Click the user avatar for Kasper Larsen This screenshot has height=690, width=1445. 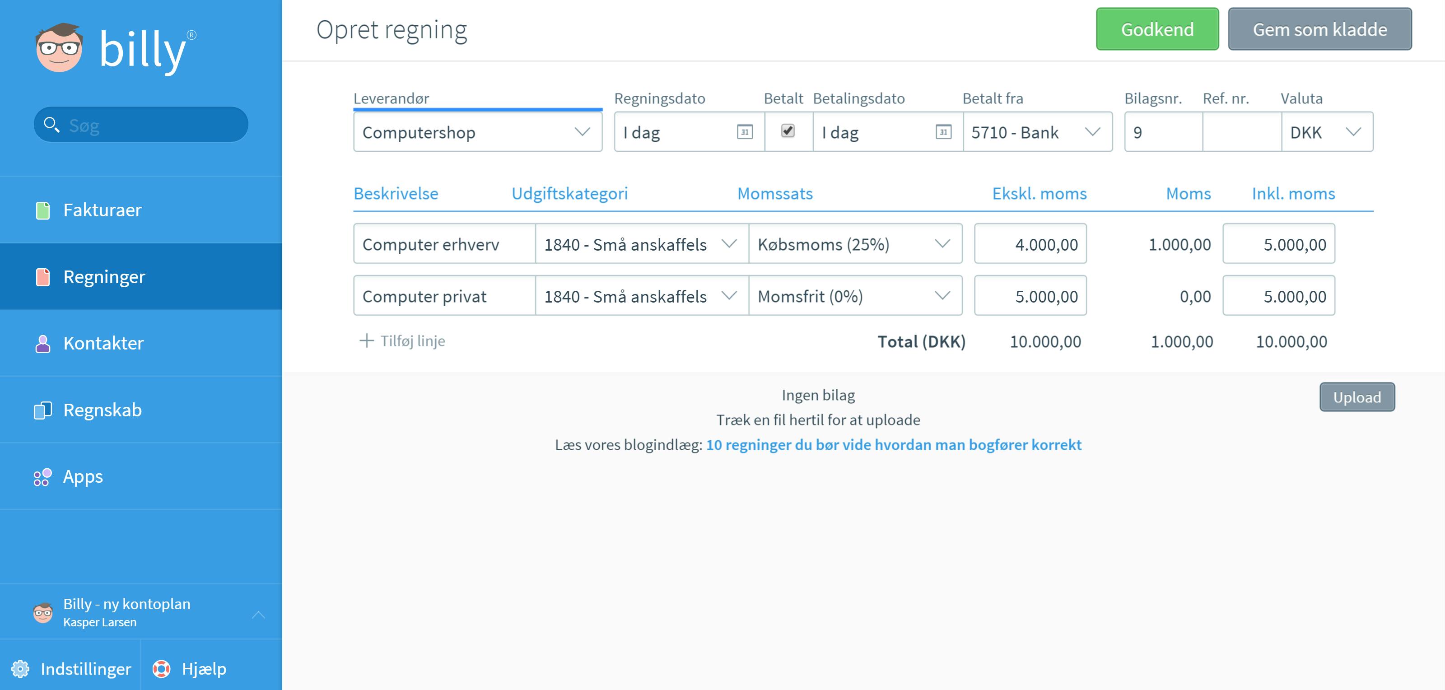point(43,613)
